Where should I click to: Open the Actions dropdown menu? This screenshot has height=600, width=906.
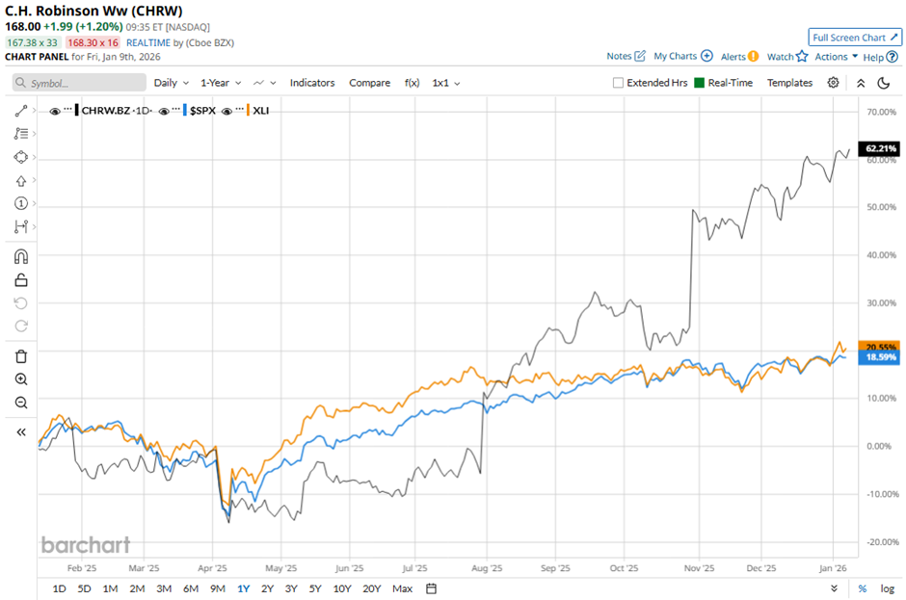836,56
